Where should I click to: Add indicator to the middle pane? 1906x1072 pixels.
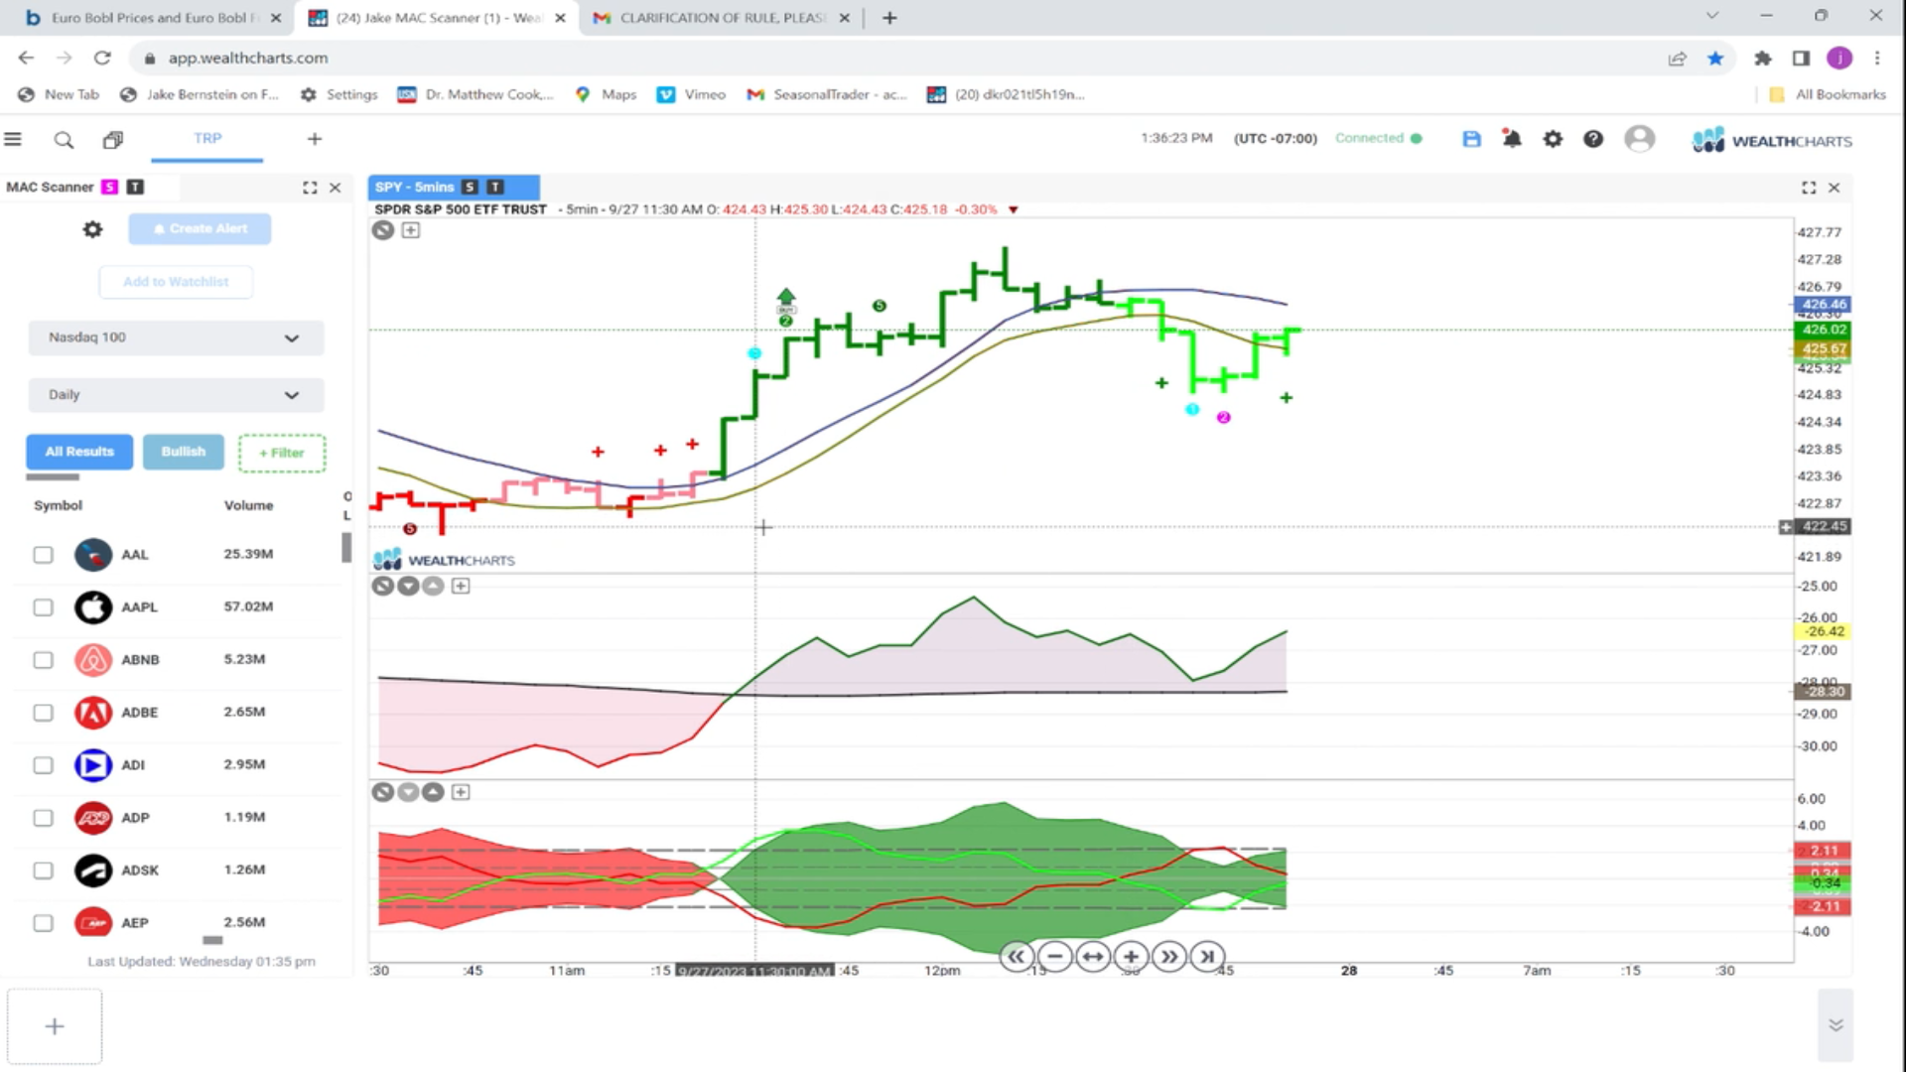pos(461,586)
